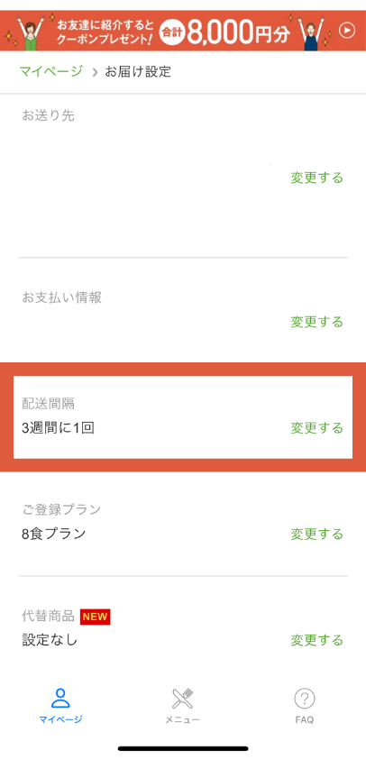Go back to マイページ breadcrumb link
The width and height of the screenshot is (366, 759).
51,71
